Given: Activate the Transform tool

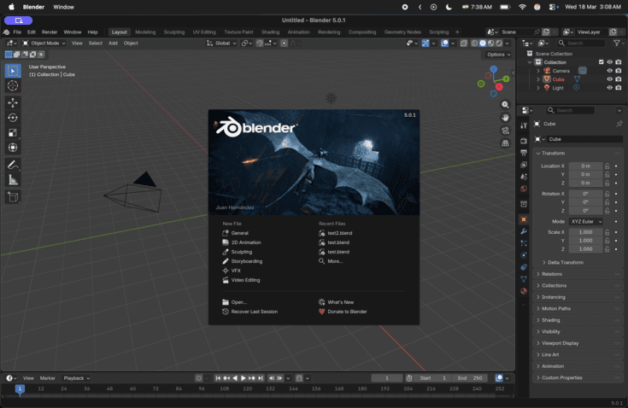Looking at the screenshot, I should [13, 148].
